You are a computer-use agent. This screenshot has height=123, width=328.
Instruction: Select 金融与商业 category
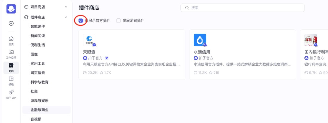click(x=46, y=110)
